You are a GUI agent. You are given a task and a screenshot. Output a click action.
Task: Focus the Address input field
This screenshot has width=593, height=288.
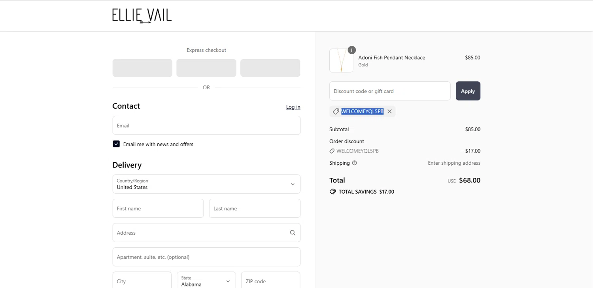206,233
